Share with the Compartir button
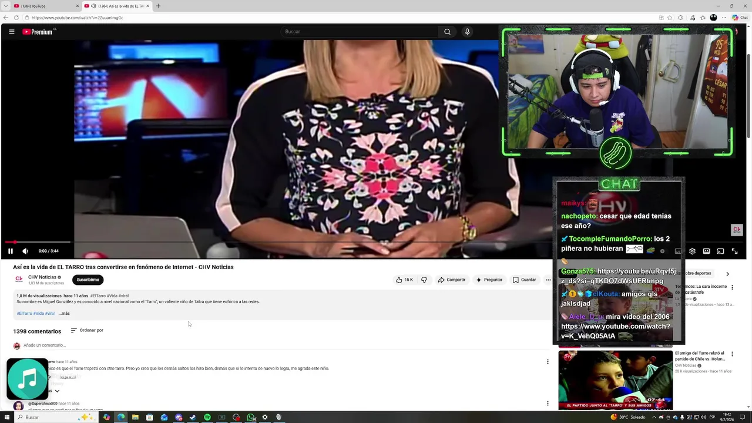This screenshot has width=752, height=423. 451,280
